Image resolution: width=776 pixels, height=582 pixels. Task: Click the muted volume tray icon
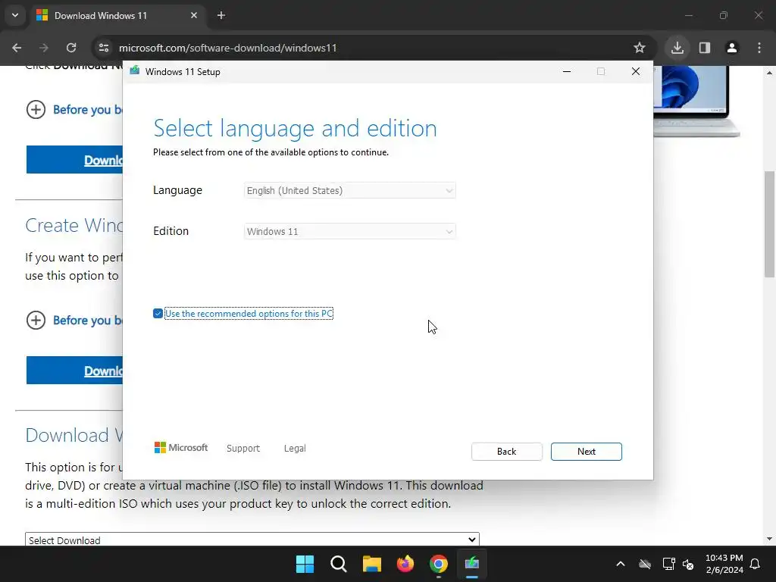coord(688,564)
